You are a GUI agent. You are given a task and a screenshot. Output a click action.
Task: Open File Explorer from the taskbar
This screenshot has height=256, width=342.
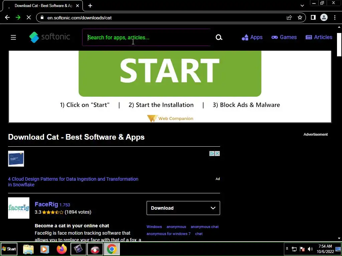click(x=28, y=249)
